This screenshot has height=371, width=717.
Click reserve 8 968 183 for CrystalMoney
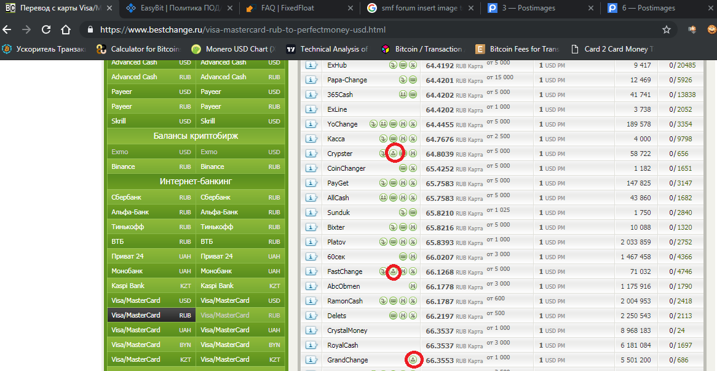636,330
